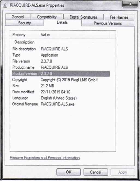This screenshot has width=140, height=181.
Task: Select the highlighted Product version row
Action: pyautogui.click(x=61, y=73)
